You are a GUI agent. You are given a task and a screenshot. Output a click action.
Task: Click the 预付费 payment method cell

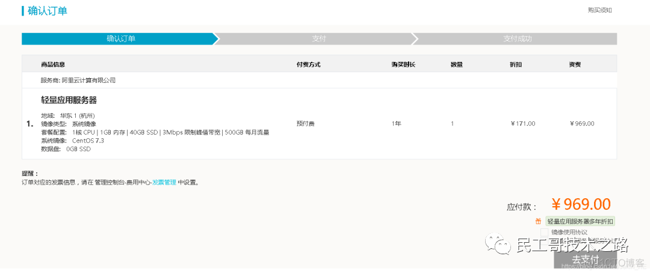(x=306, y=124)
